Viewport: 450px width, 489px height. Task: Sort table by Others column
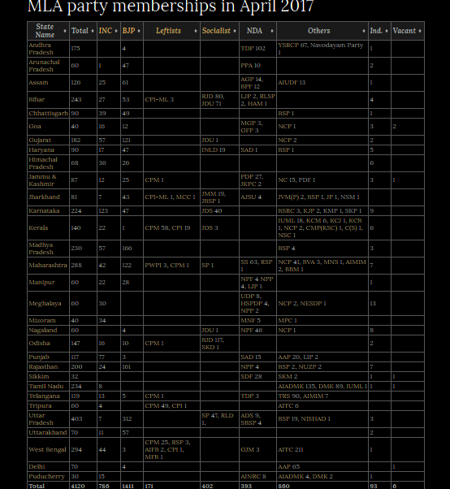322,31
